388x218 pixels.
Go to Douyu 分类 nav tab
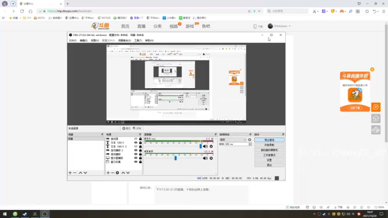click(157, 26)
